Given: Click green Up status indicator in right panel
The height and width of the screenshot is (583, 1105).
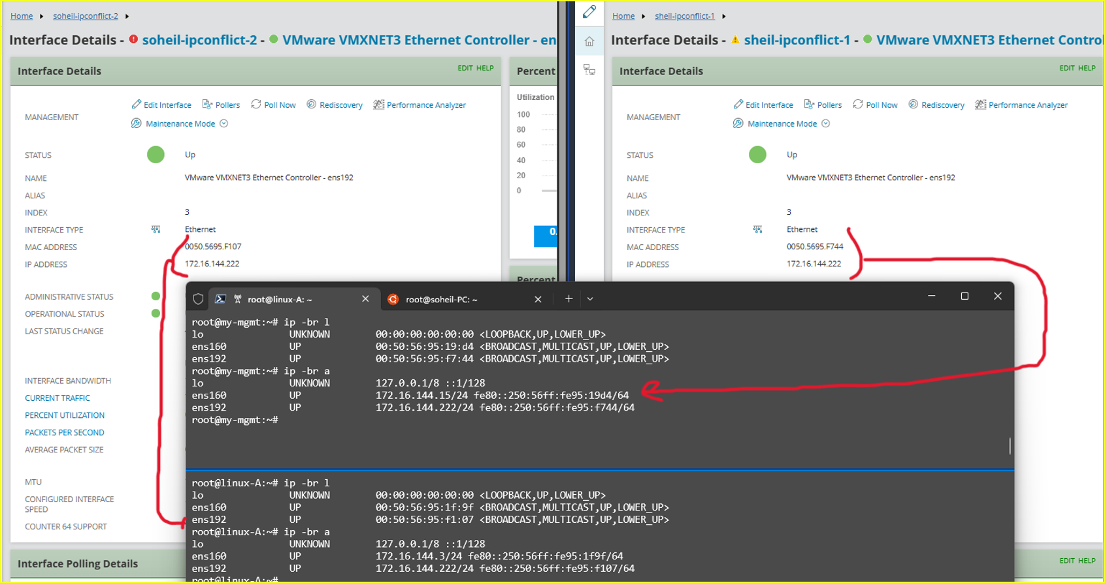Looking at the screenshot, I should 757,155.
